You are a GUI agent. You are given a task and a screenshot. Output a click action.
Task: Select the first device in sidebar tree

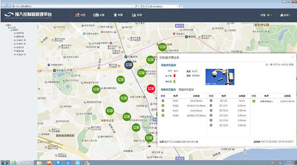click(x=19, y=33)
